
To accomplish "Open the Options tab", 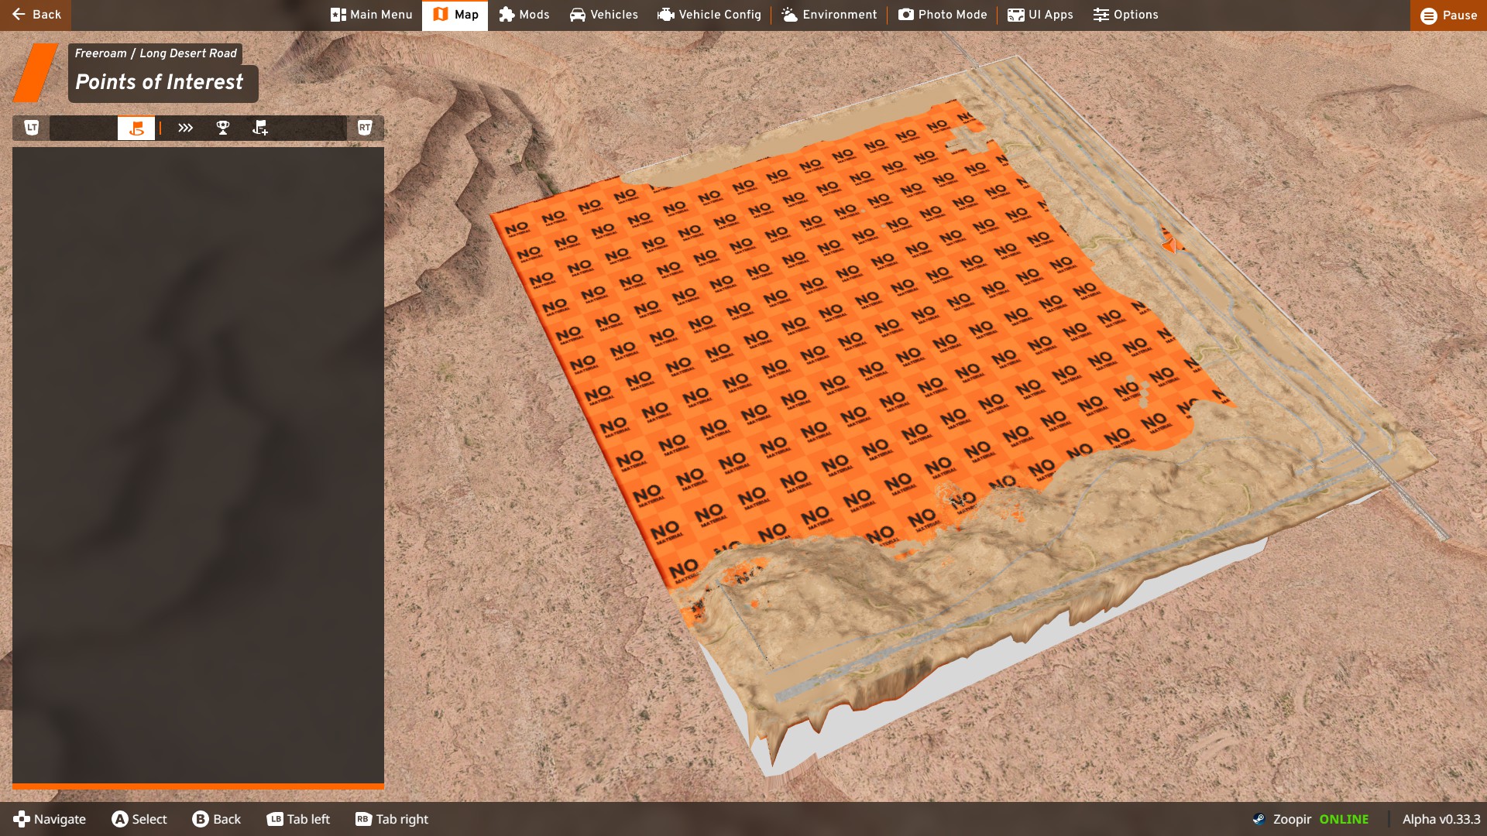I will click(1126, 15).
